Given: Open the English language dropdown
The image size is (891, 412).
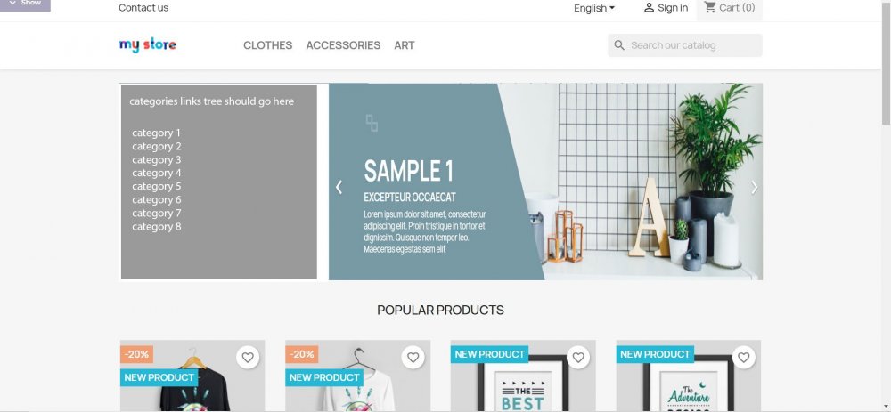Looking at the screenshot, I should (x=593, y=8).
